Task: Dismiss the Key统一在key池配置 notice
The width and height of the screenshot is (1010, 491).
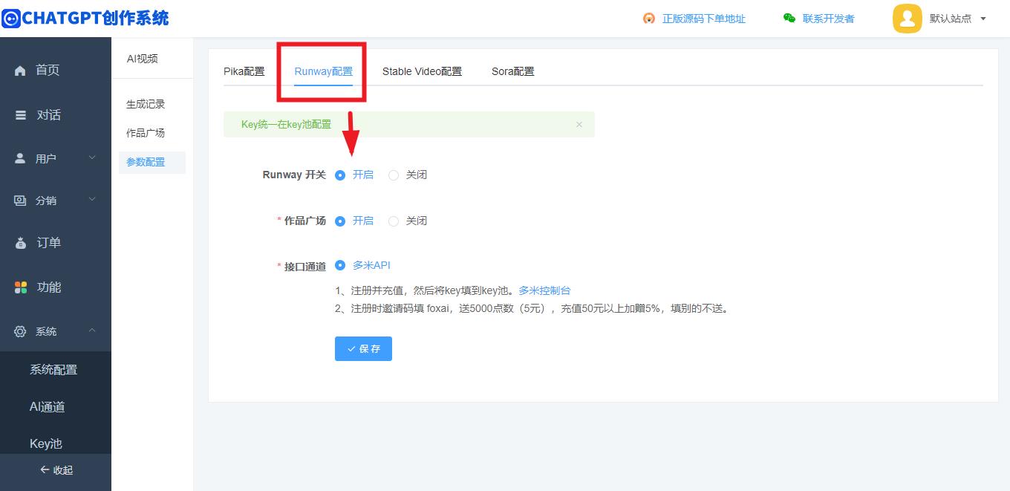Action: 579,125
